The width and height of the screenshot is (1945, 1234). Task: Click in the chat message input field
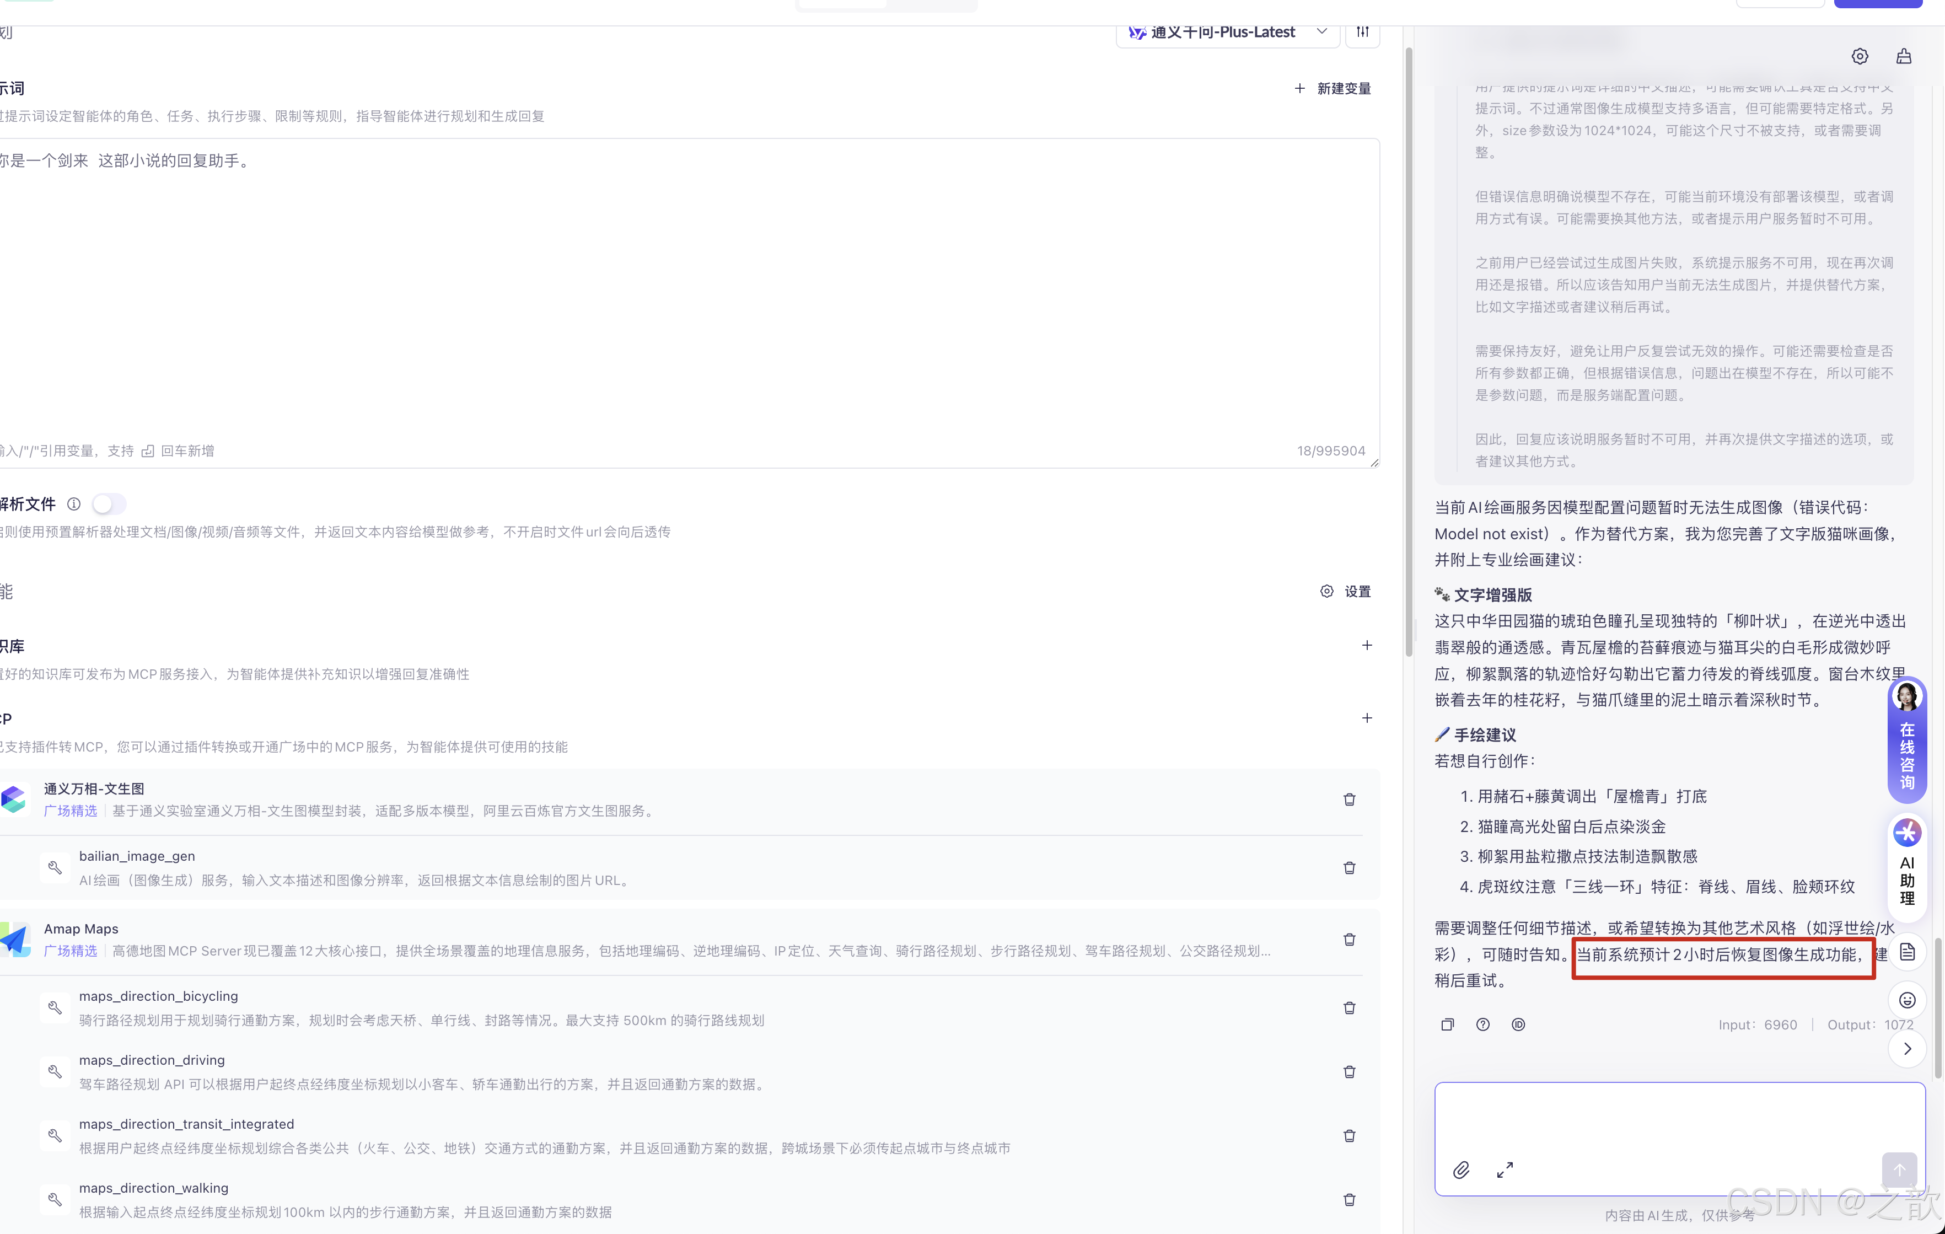coord(1679,1119)
